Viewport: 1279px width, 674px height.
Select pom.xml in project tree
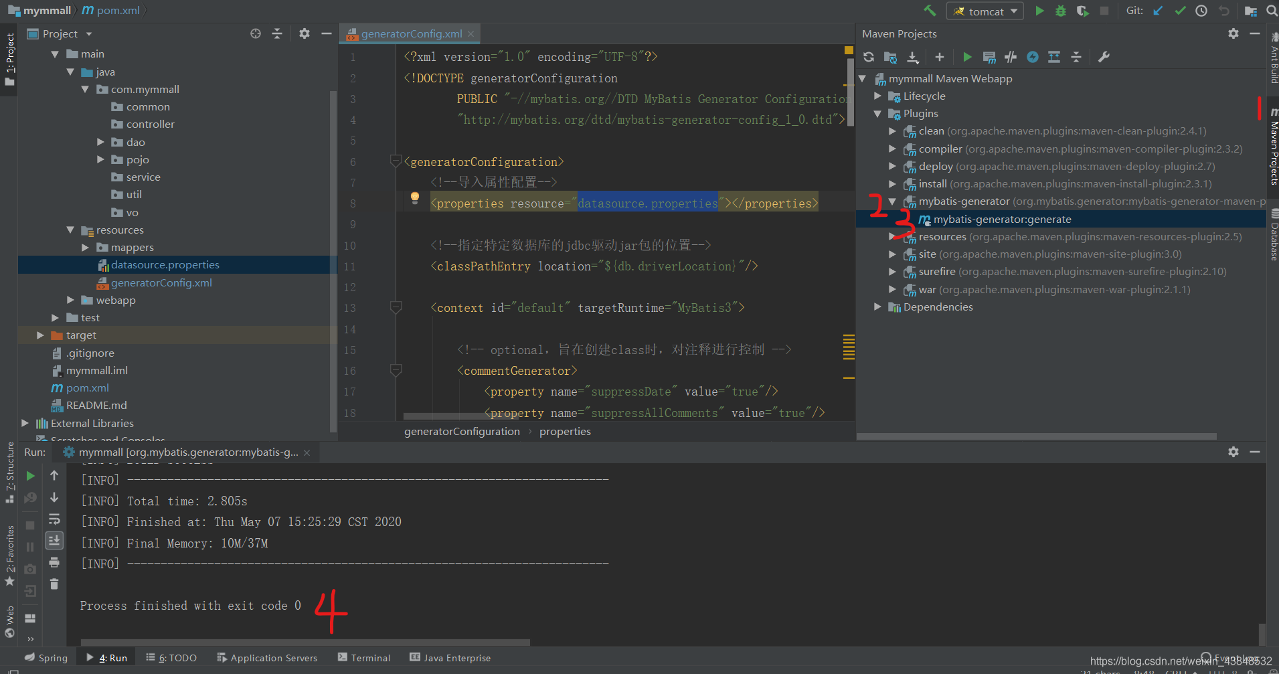87,388
